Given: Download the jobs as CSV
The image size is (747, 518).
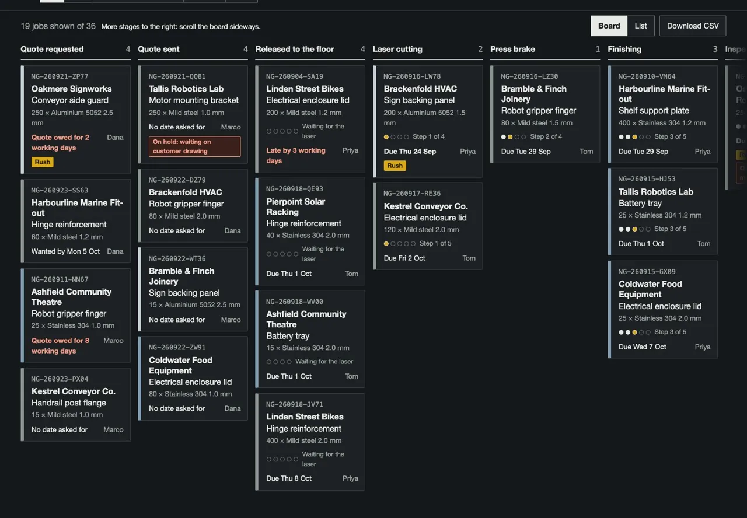Looking at the screenshot, I should tap(693, 26).
